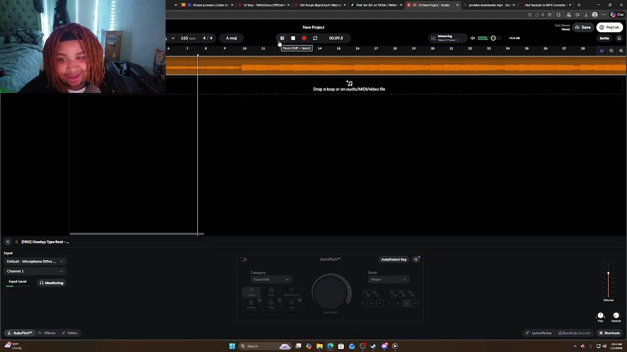627x352 pixels.
Task: Toggle the D note in the scale keys
Action: pyautogui.click(x=371, y=304)
